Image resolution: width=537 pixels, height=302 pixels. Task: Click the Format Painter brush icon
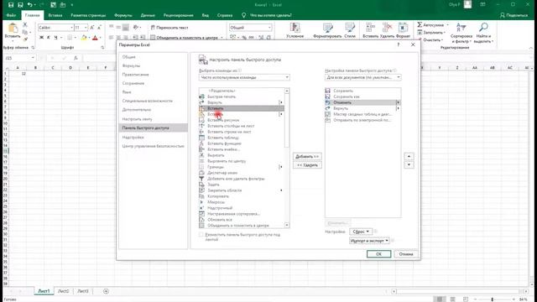click(25, 39)
